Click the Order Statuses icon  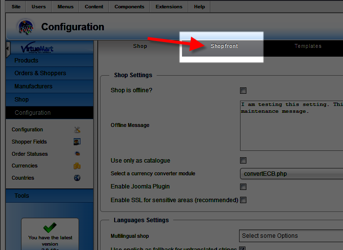pos(77,154)
